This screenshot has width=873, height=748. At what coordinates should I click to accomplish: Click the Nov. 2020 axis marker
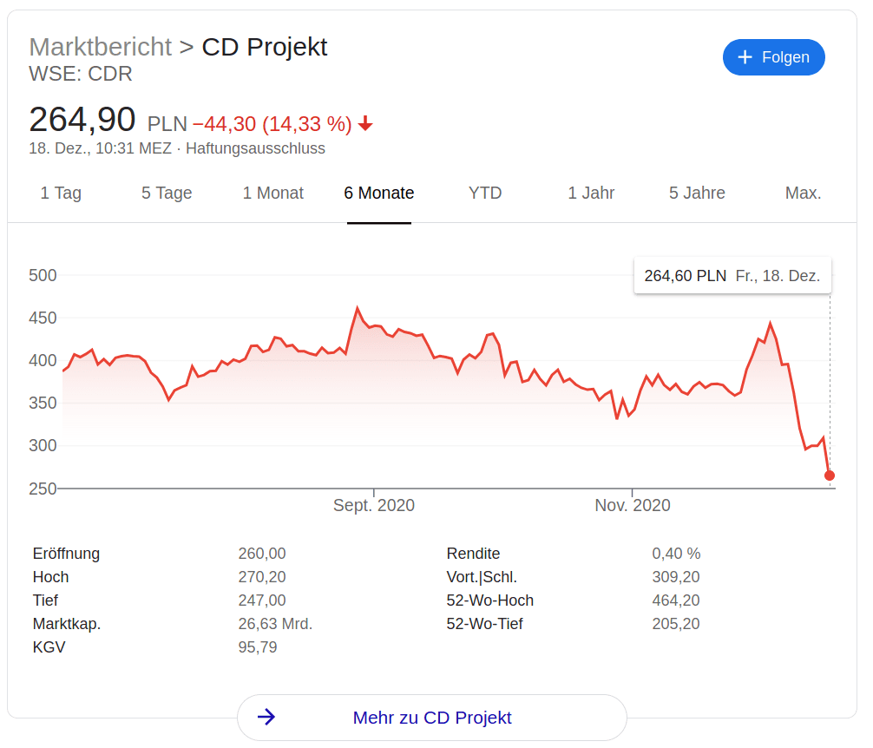coord(633,505)
